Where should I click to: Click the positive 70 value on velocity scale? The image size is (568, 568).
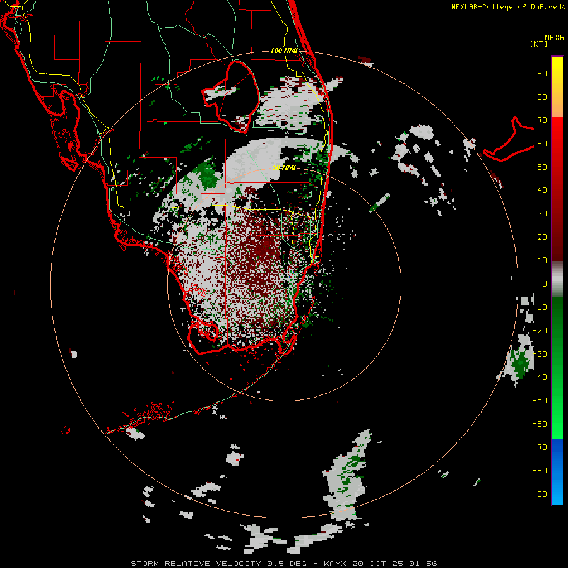click(542, 121)
